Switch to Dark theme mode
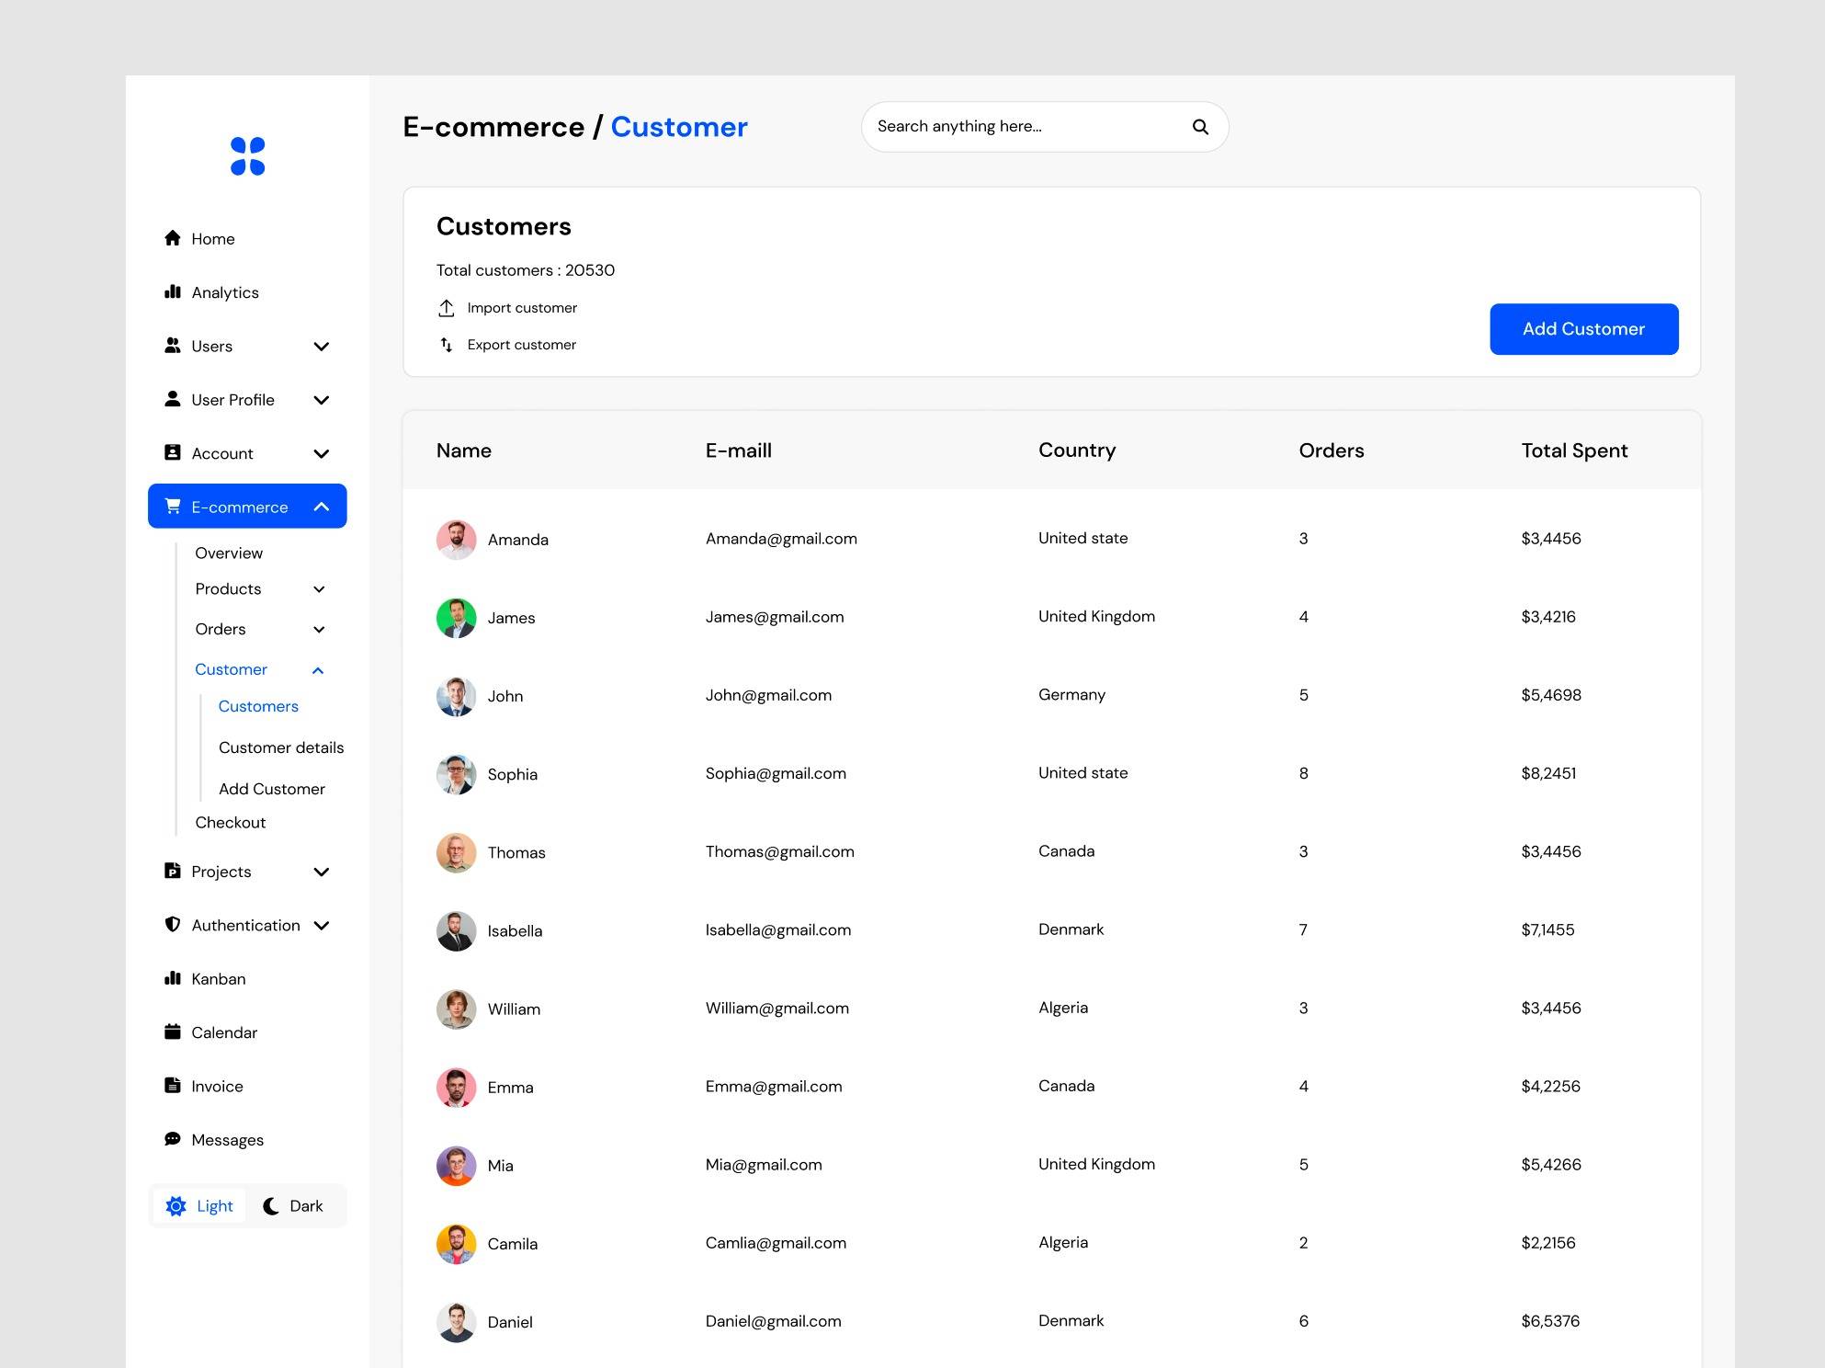1825x1368 pixels. point(293,1206)
